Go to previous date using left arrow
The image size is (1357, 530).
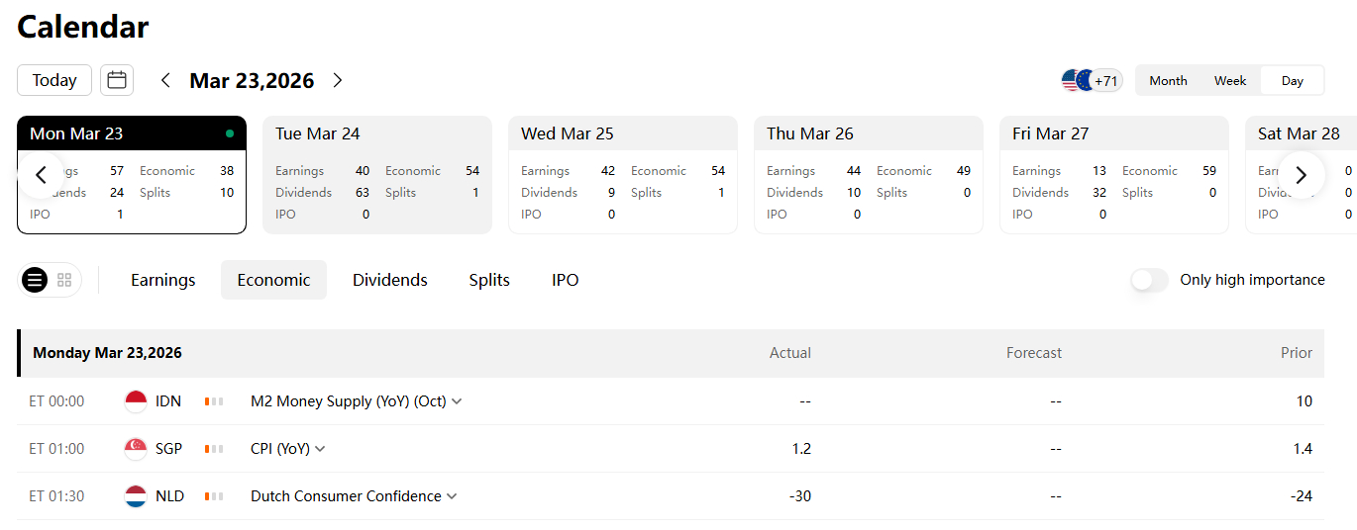tap(165, 80)
